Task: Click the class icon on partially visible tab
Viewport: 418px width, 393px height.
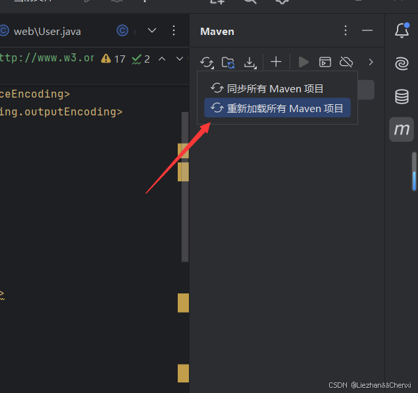Action: [122, 31]
